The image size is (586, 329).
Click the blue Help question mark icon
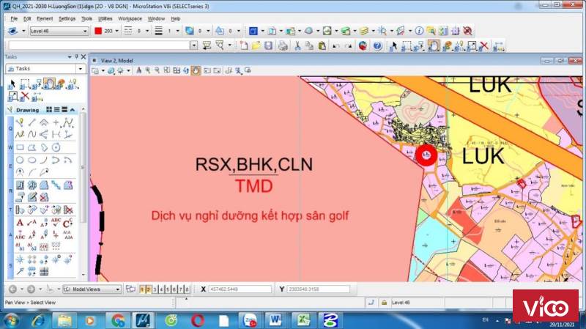coord(377,45)
